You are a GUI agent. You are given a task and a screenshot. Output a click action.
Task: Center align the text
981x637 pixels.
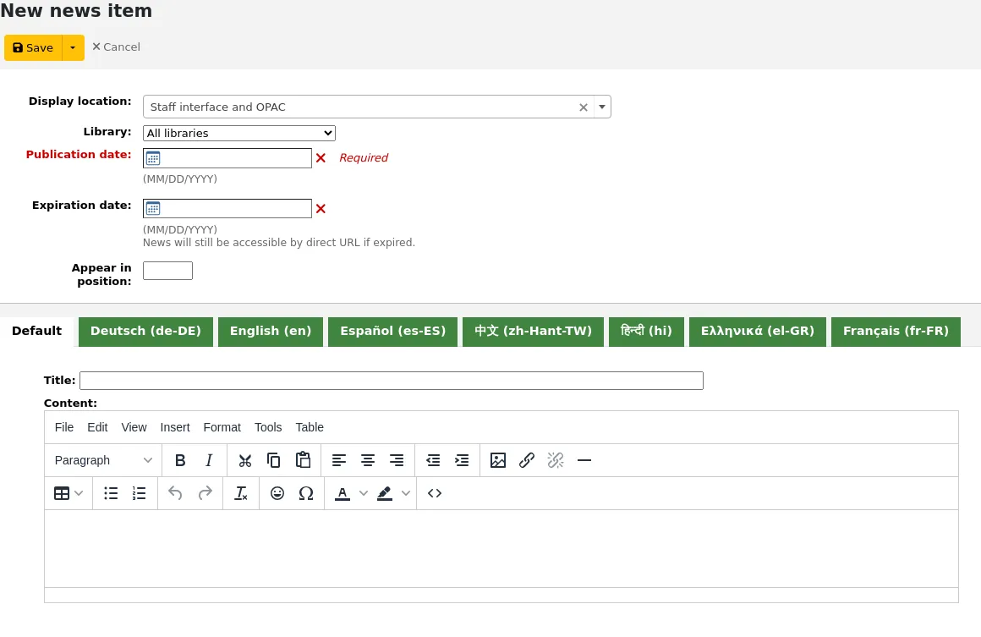(x=368, y=460)
